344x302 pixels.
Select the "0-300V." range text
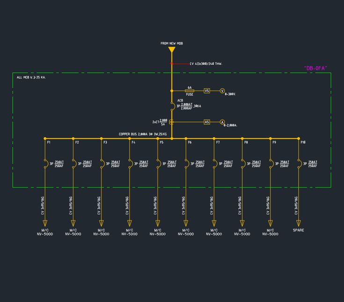point(230,94)
